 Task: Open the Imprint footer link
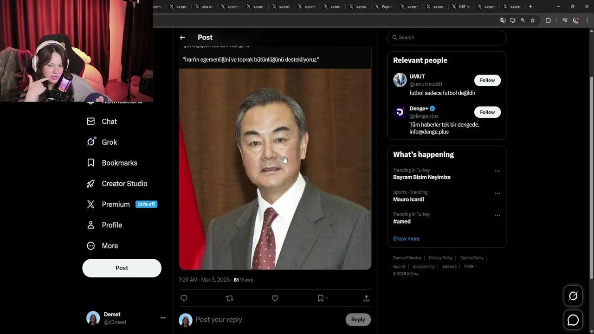(399, 267)
